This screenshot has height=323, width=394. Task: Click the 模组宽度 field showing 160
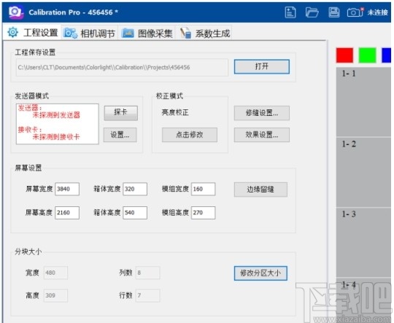(203, 189)
